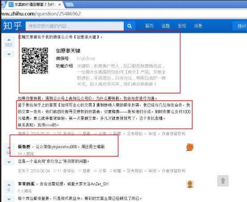Click 感谢 under the 2015-05-02 answer
The image size is (247, 202).
[x=84, y=133]
